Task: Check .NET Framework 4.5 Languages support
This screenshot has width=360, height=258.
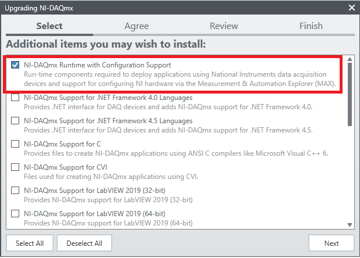Action: 16,121
